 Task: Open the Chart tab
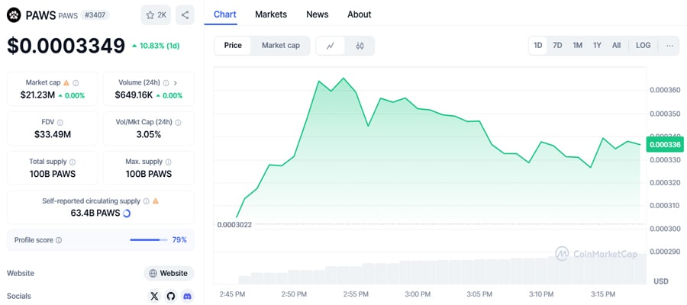(x=224, y=14)
